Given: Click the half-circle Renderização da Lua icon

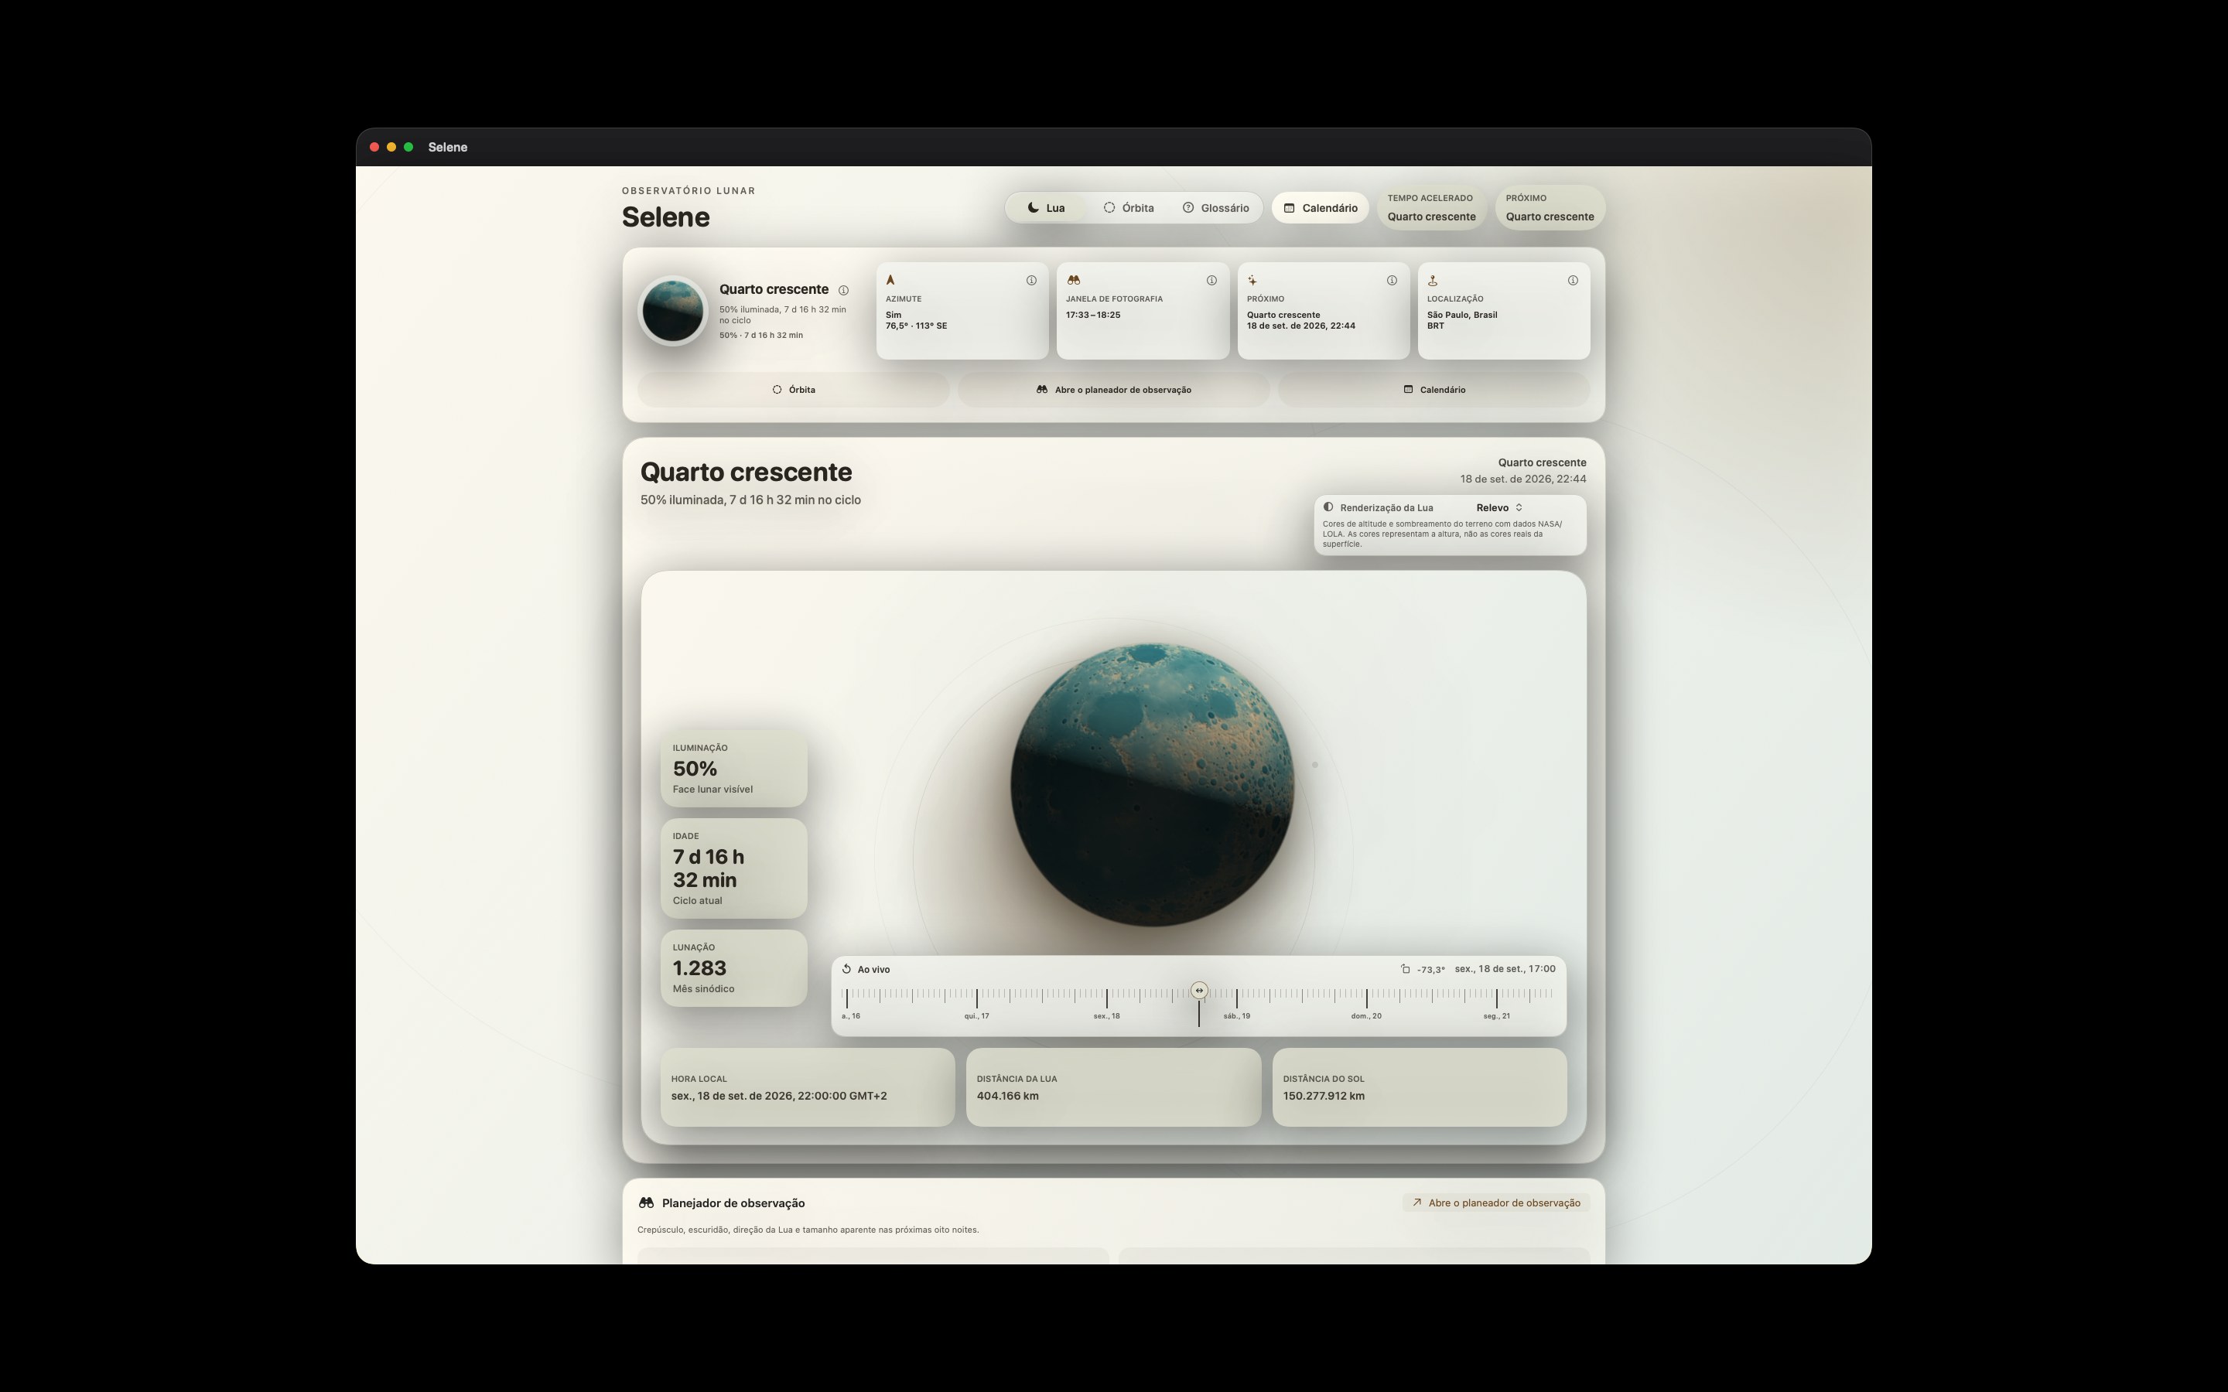Looking at the screenshot, I should 1328,507.
